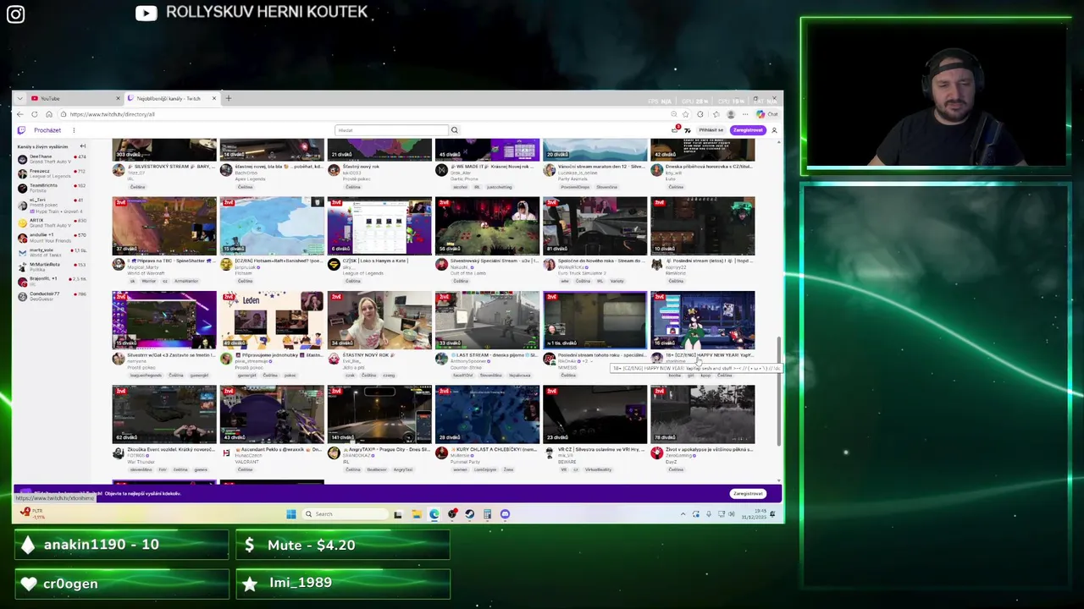
Task: Open TeamBrichta Fortnite channel in sidebar
Action: [53, 187]
